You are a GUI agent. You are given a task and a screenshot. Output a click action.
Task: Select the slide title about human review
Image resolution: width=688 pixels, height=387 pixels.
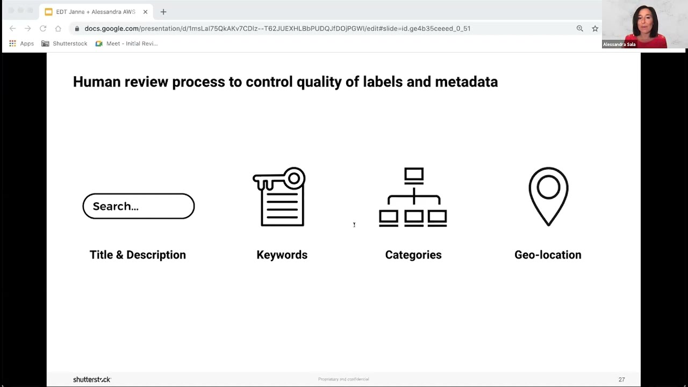tap(285, 82)
